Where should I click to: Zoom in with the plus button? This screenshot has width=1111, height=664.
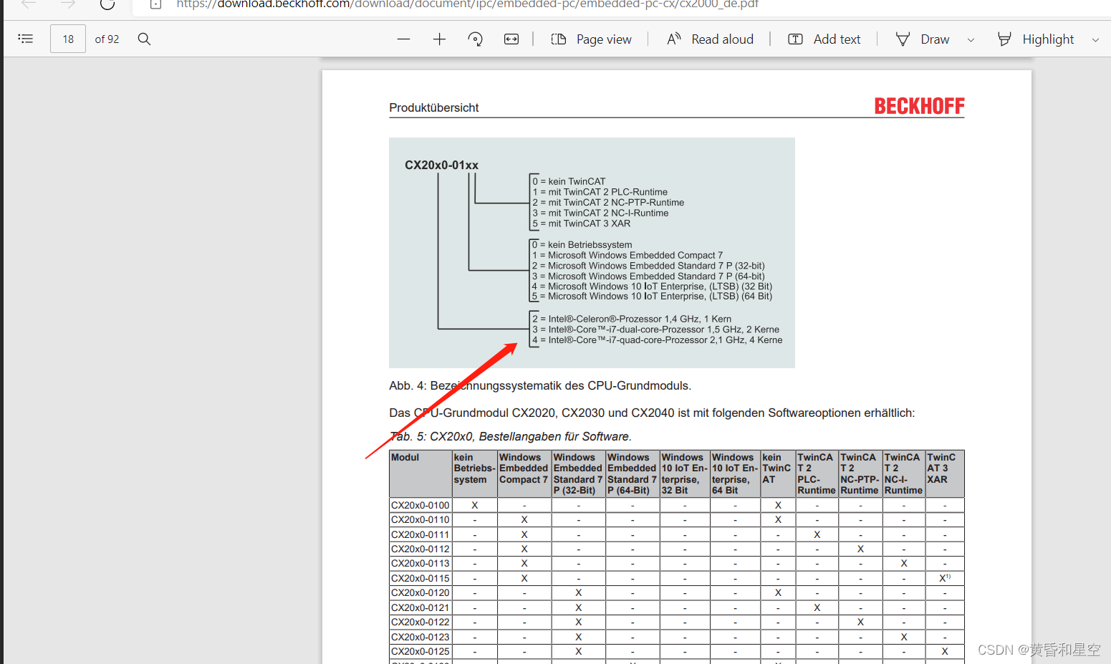439,39
